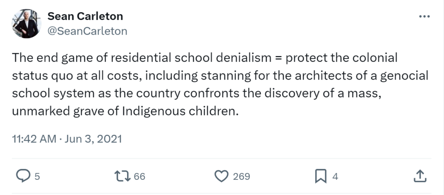The width and height of the screenshot is (444, 195).
Task: Click the 11:42 AM time in the timestamp
Action: point(34,139)
